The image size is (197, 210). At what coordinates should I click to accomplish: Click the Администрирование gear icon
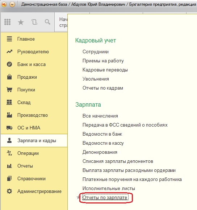pyautogui.click(x=9, y=191)
